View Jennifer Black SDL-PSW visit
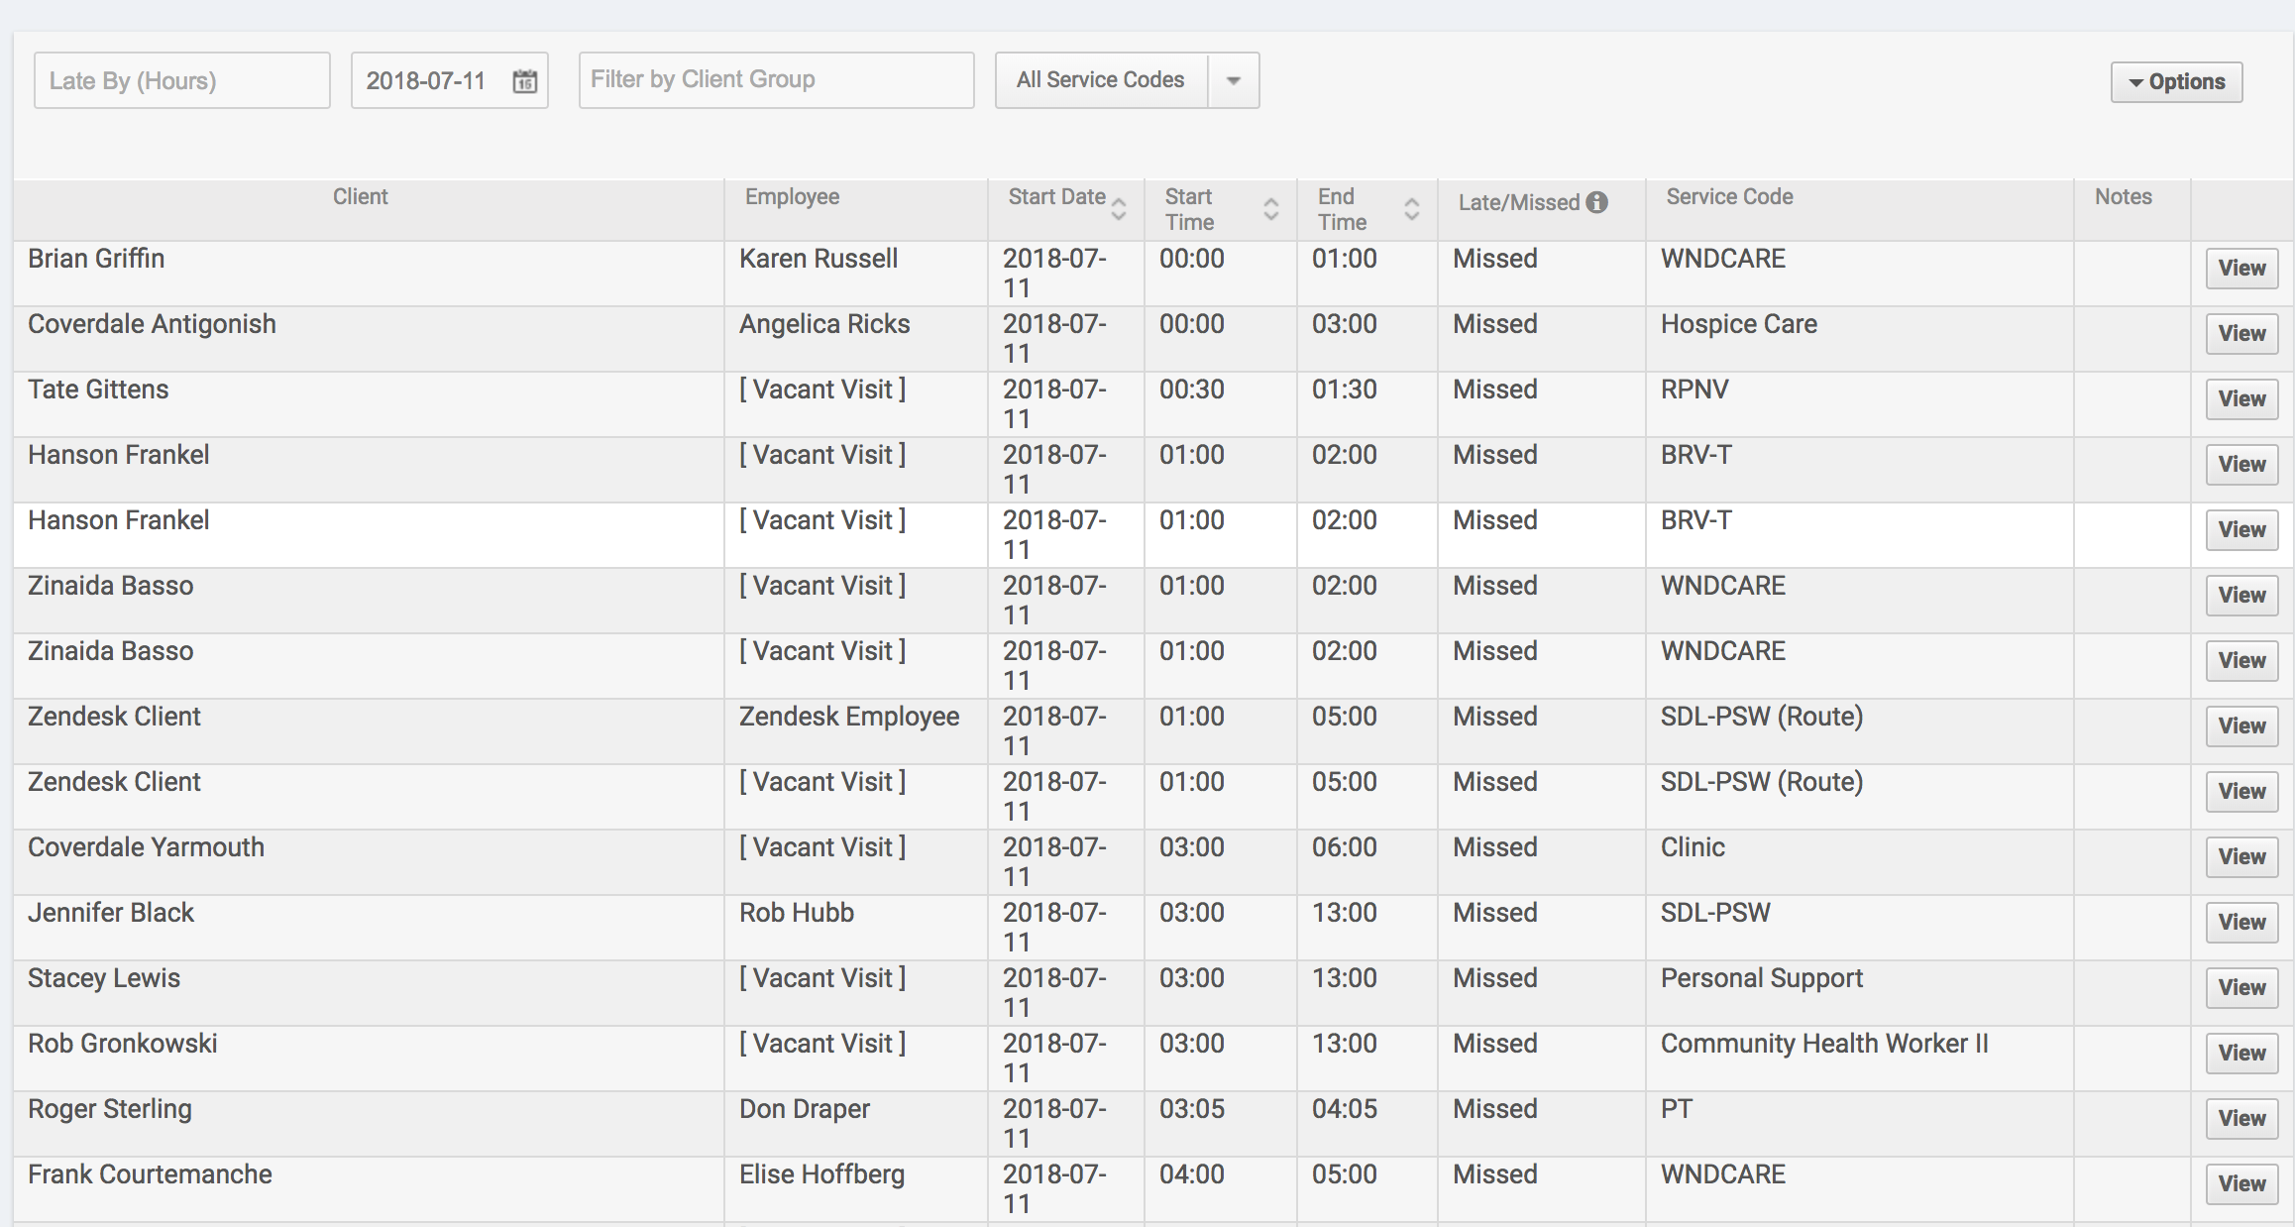This screenshot has width=2295, height=1227. (x=2240, y=923)
